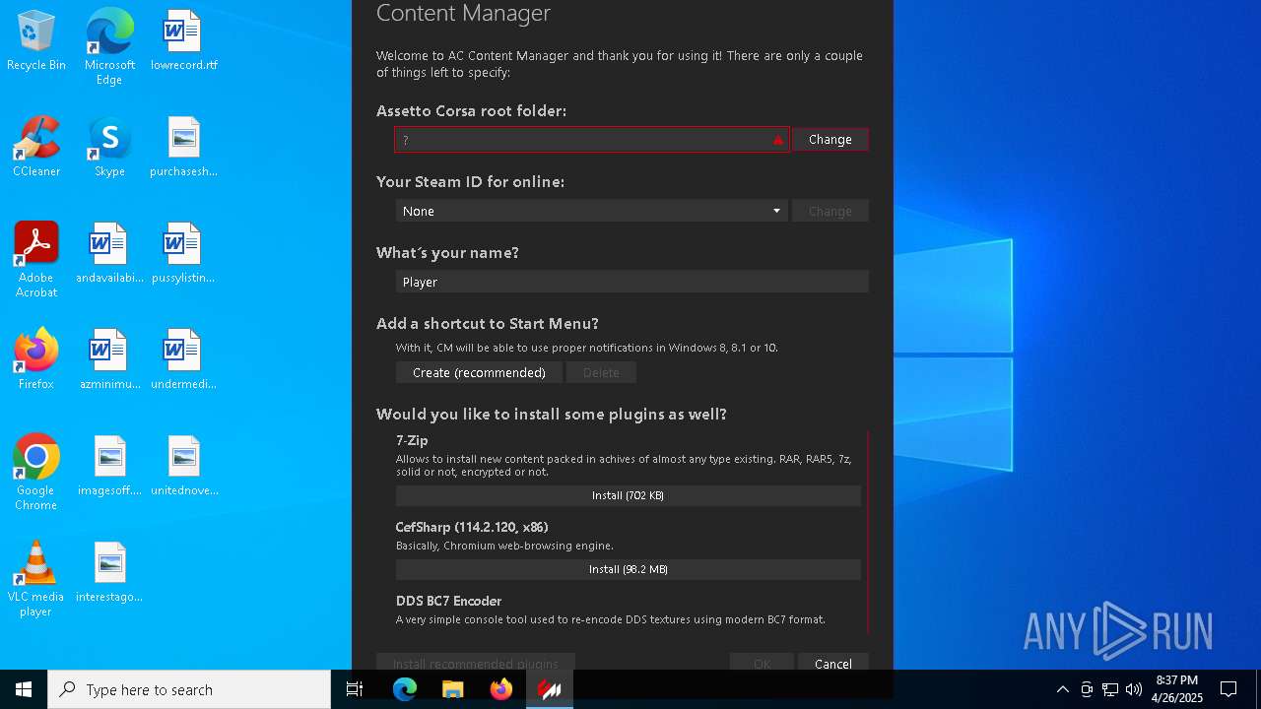Select the interestago... image file
Image resolution: width=1261 pixels, height=709 pixels.
pyautogui.click(x=109, y=572)
